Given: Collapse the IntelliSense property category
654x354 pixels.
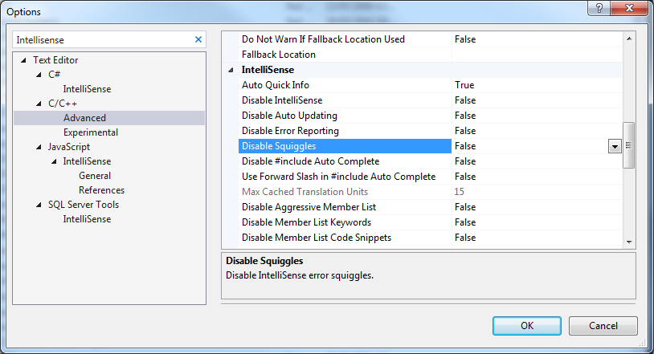Looking at the screenshot, I should [231, 70].
